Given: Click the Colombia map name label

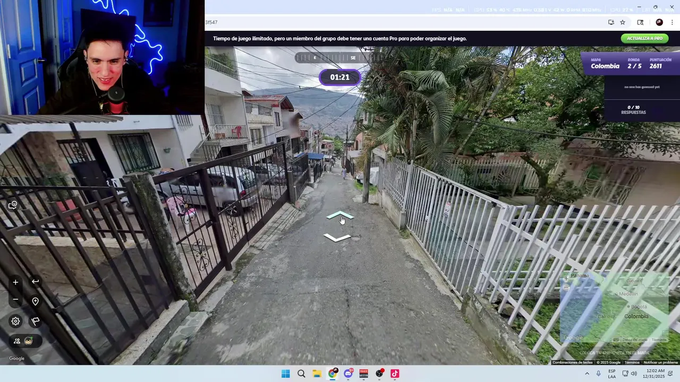Looking at the screenshot, I should coord(605,66).
